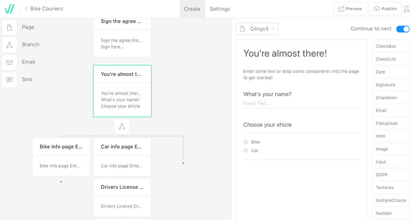Click the Publish button
The height and width of the screenshot is (220, 413).
coord(385,9)
